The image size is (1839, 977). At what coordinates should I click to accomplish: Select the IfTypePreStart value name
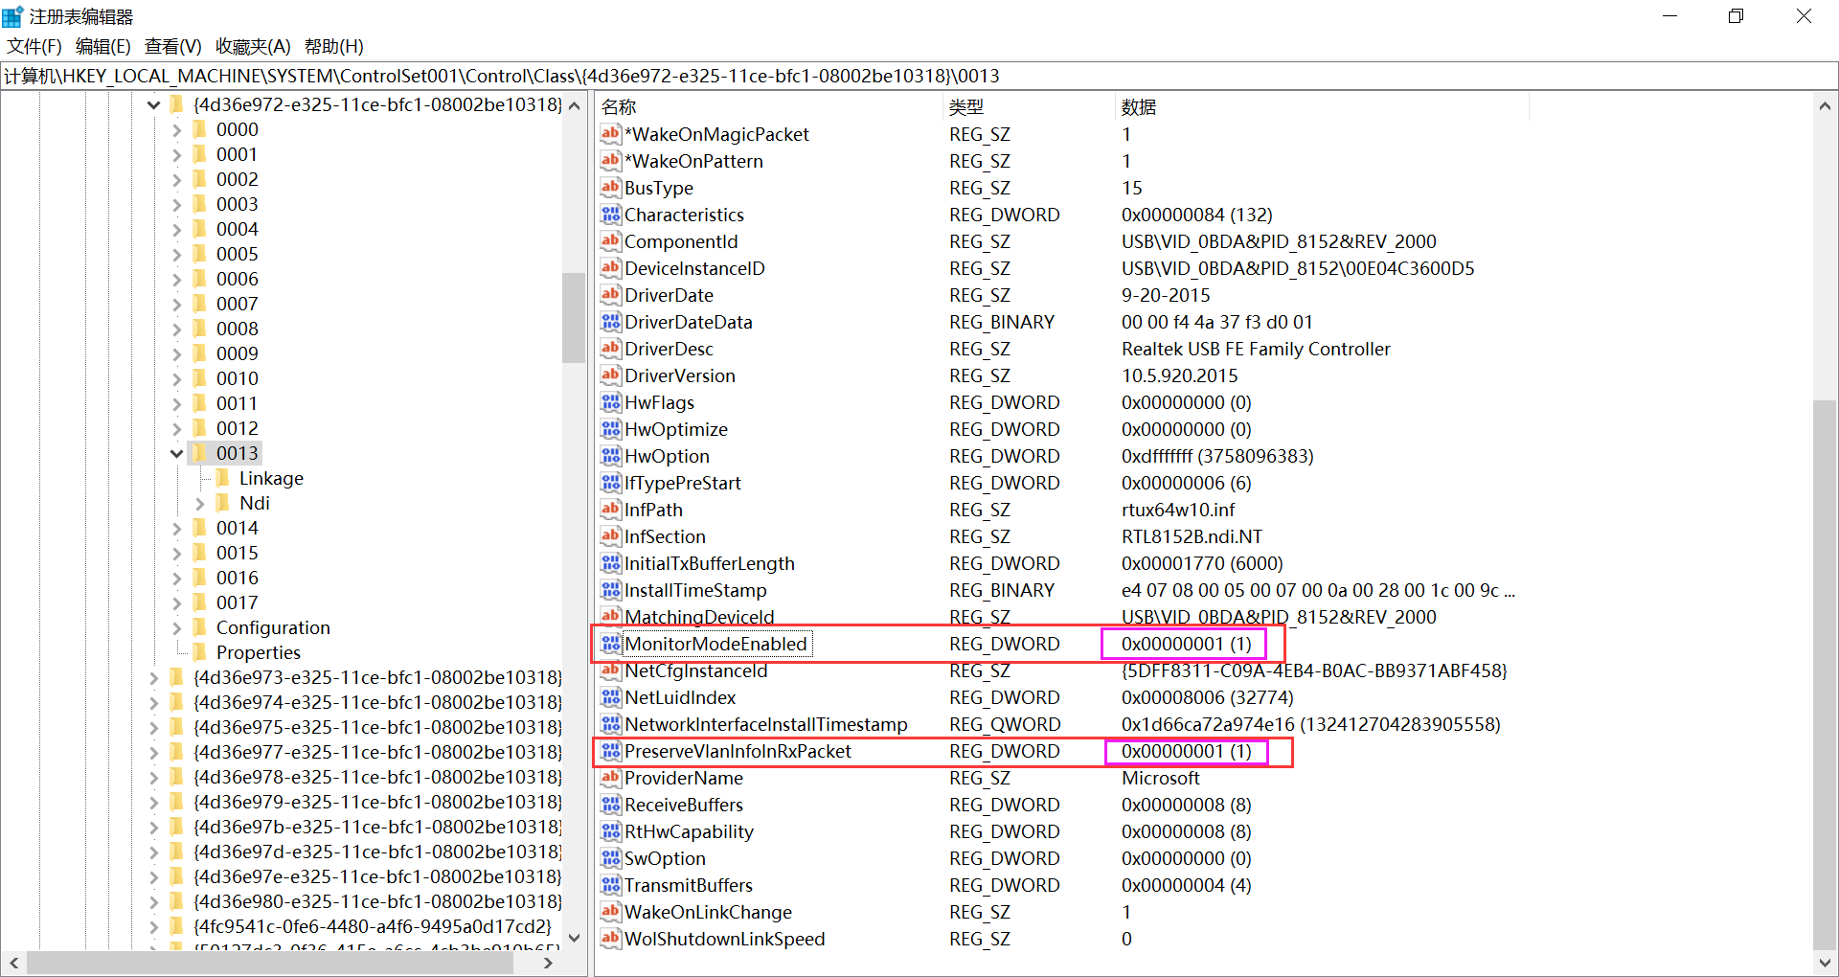pyautogui.click(x=683, y=483)
